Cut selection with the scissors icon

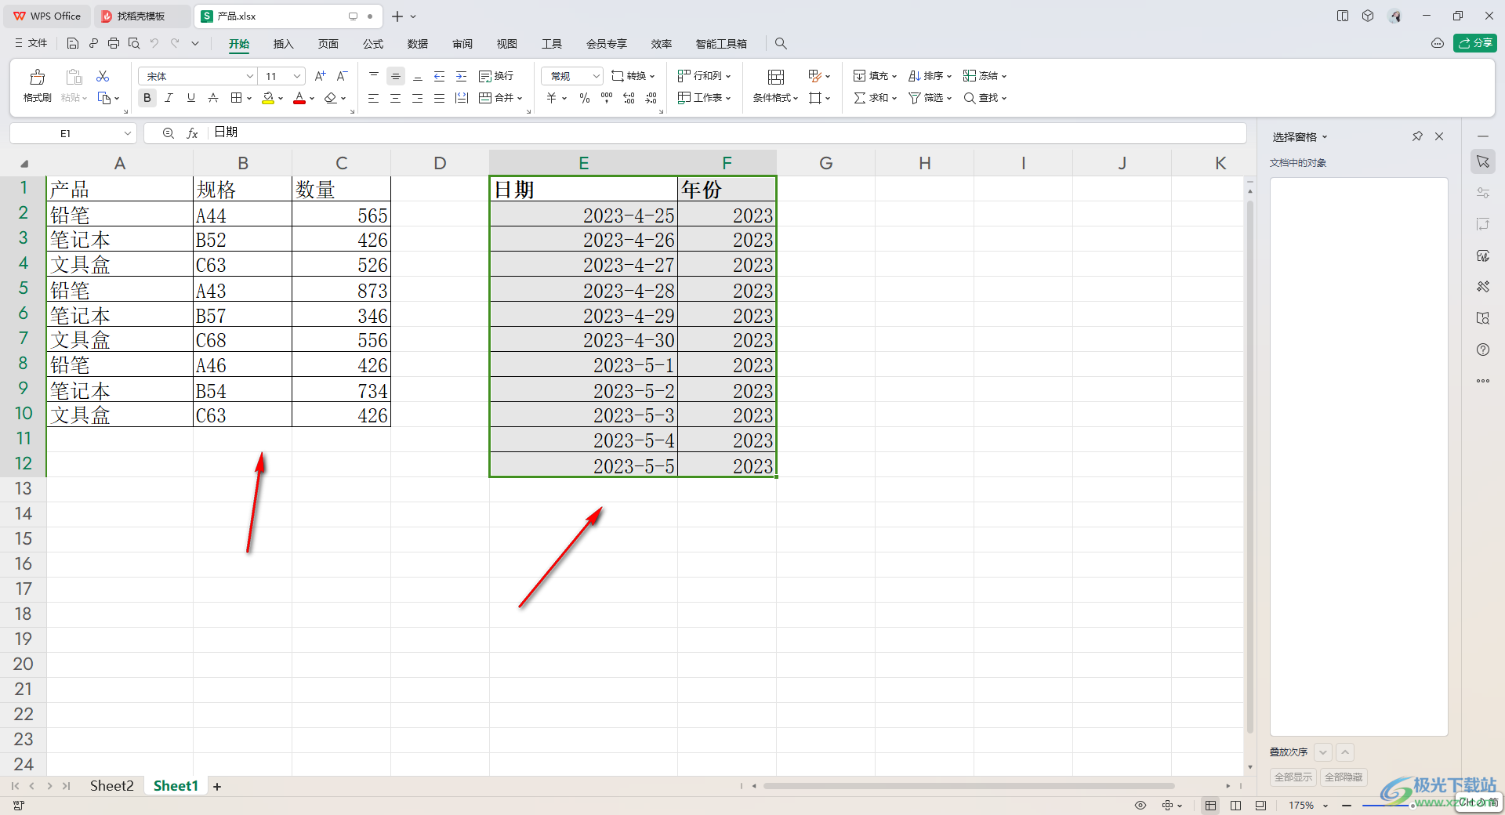103,76
